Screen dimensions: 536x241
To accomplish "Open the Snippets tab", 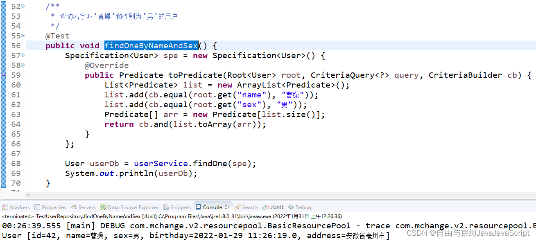I will pos(177,207).
